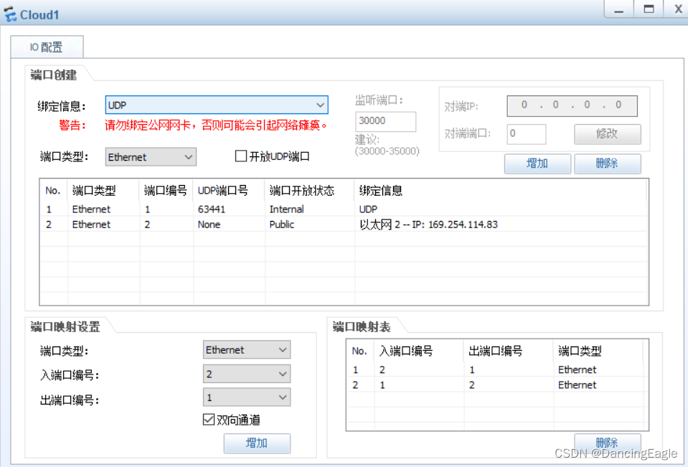
Task: Click the 端口编号 column header in port table
Action: pos(166,191)
